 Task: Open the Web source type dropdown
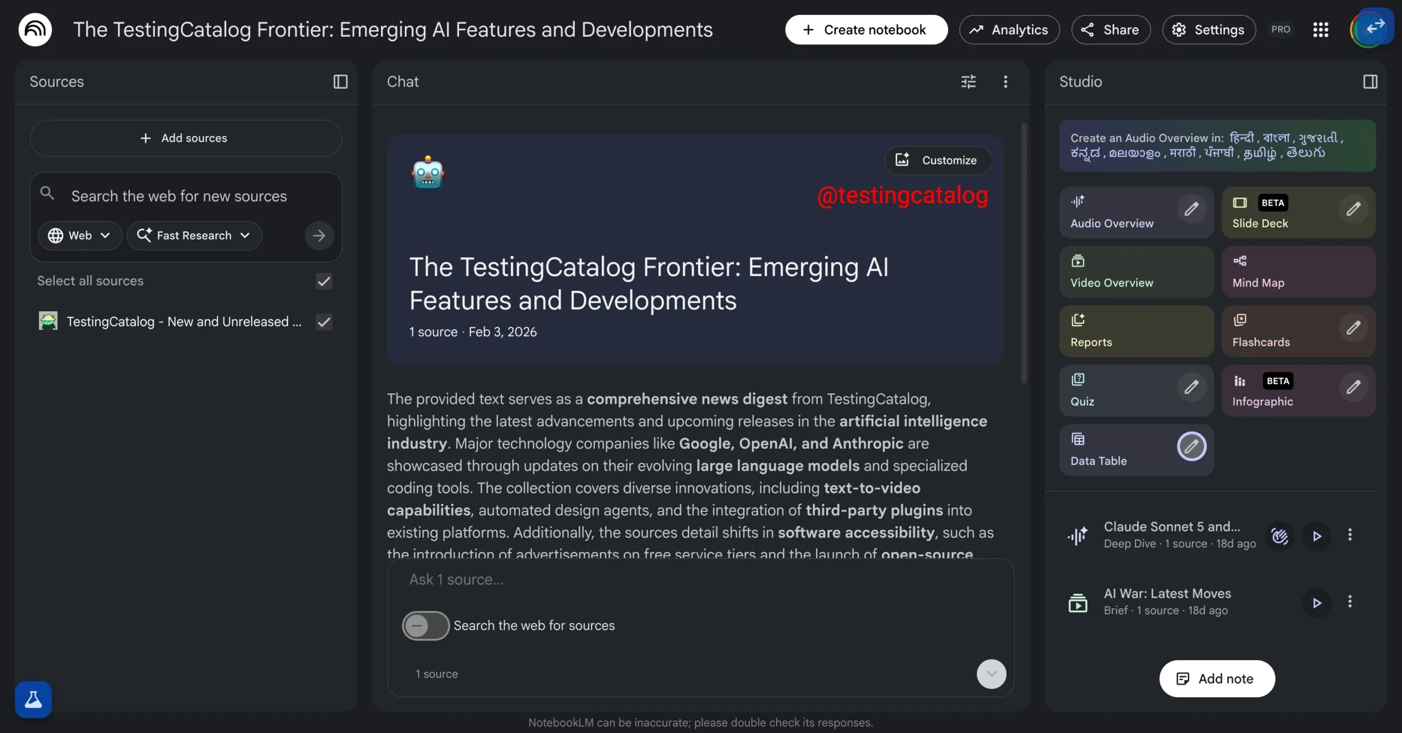(x=80, y=236)
